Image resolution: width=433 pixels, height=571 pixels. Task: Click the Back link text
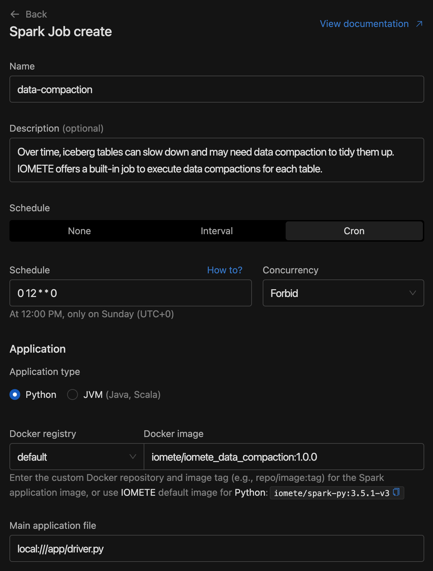[36, 14]
